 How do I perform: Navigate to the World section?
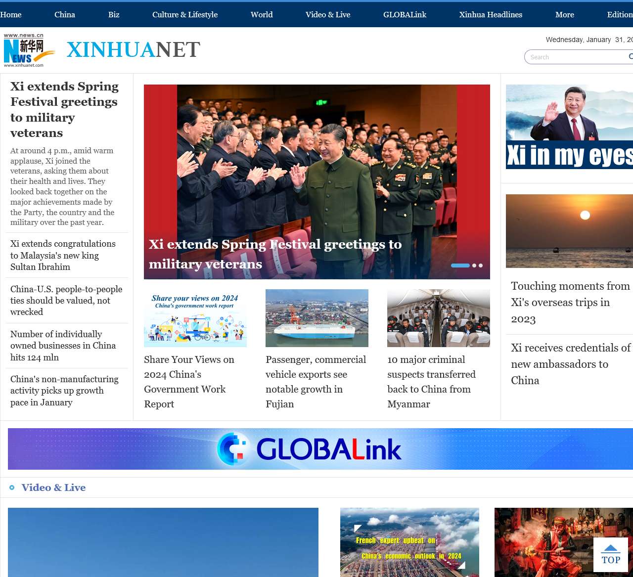(x=262, y=14)
